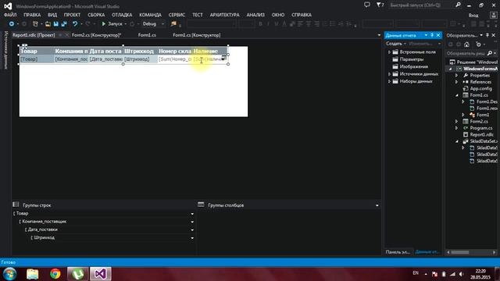Click Solution Explorer search magnifier icon

(x=490, y=53)
